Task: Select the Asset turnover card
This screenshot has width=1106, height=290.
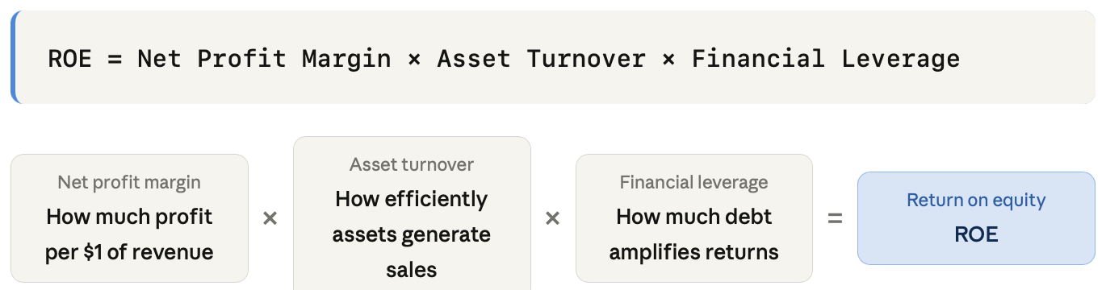Action: click(x=412, y=213)
